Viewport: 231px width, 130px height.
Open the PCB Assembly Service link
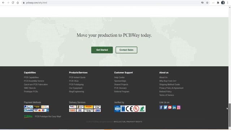click(x=34, y=81)
